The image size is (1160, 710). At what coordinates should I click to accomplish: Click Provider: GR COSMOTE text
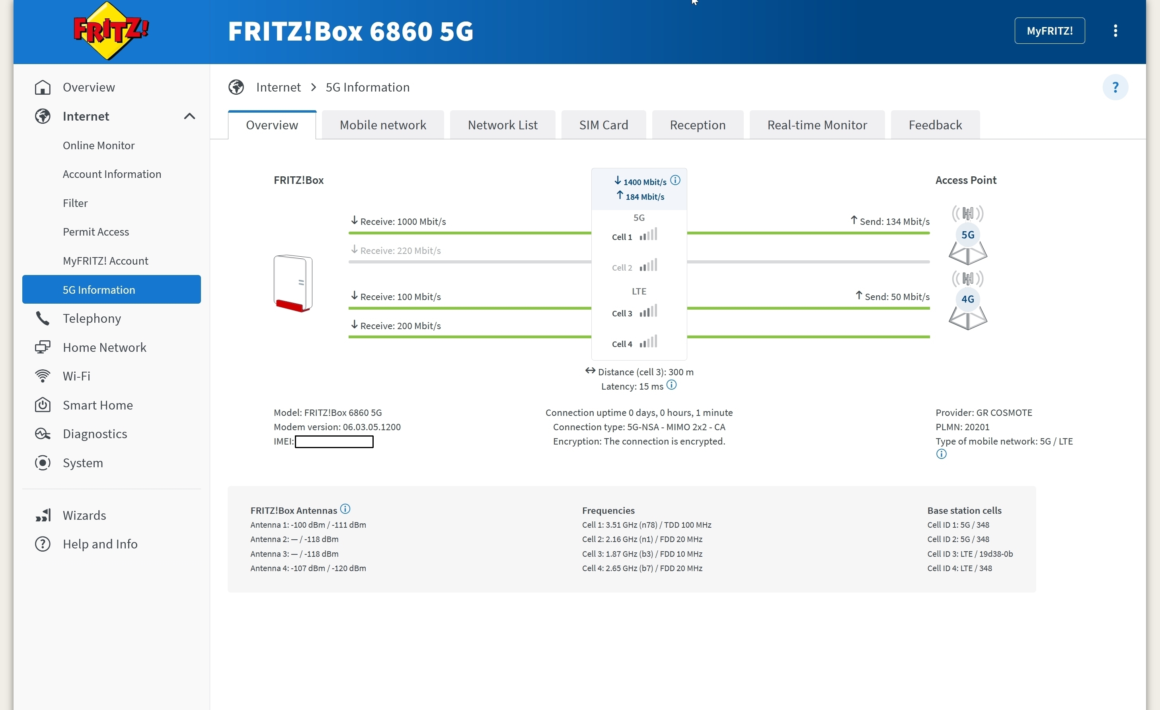984,412
